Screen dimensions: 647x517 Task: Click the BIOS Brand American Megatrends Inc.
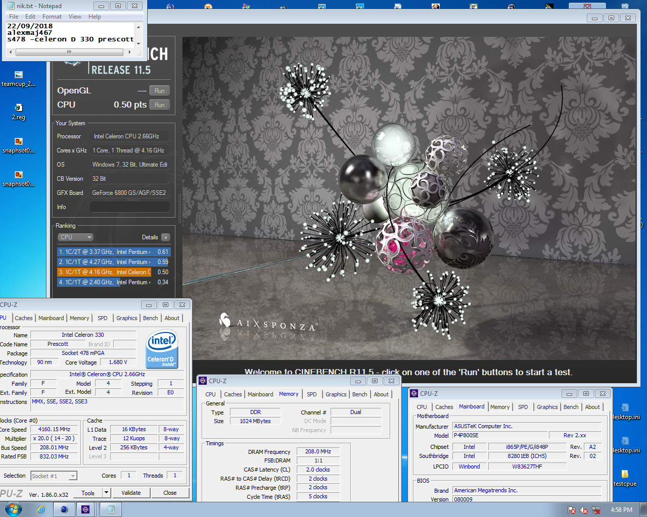click(527, 490)
